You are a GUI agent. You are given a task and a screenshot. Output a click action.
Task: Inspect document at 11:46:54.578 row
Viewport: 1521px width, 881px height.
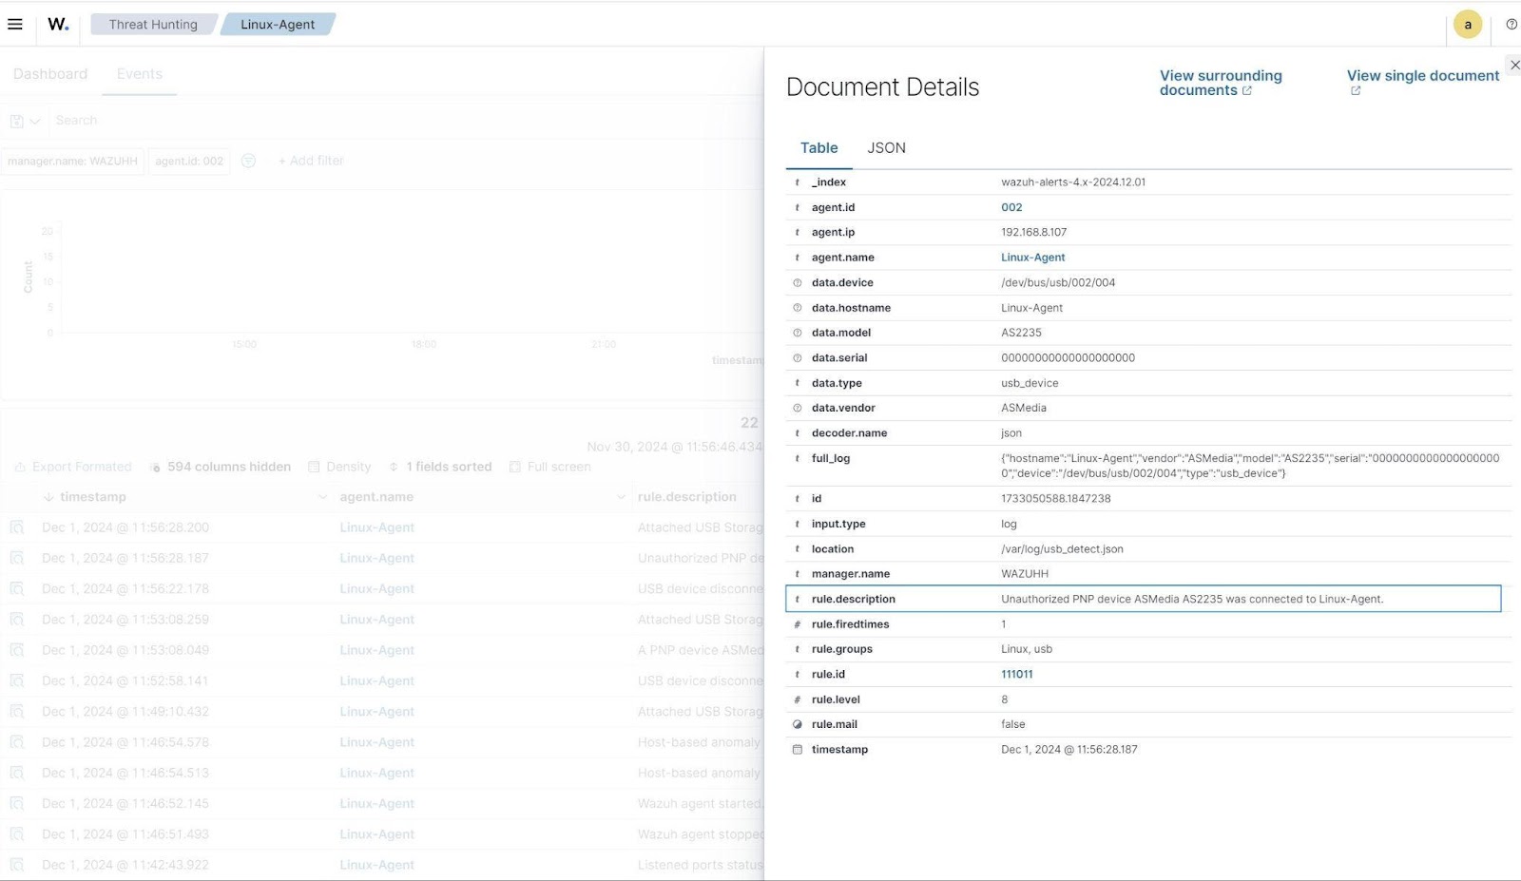[16, 742]
